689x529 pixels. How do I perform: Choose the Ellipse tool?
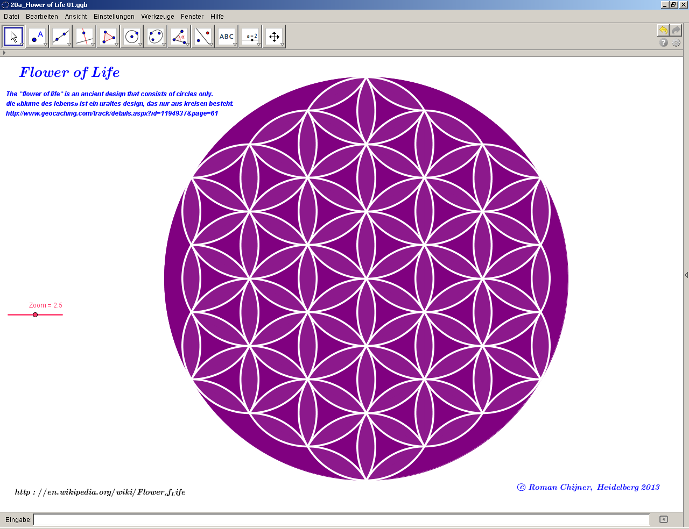[x=156, y=37]
